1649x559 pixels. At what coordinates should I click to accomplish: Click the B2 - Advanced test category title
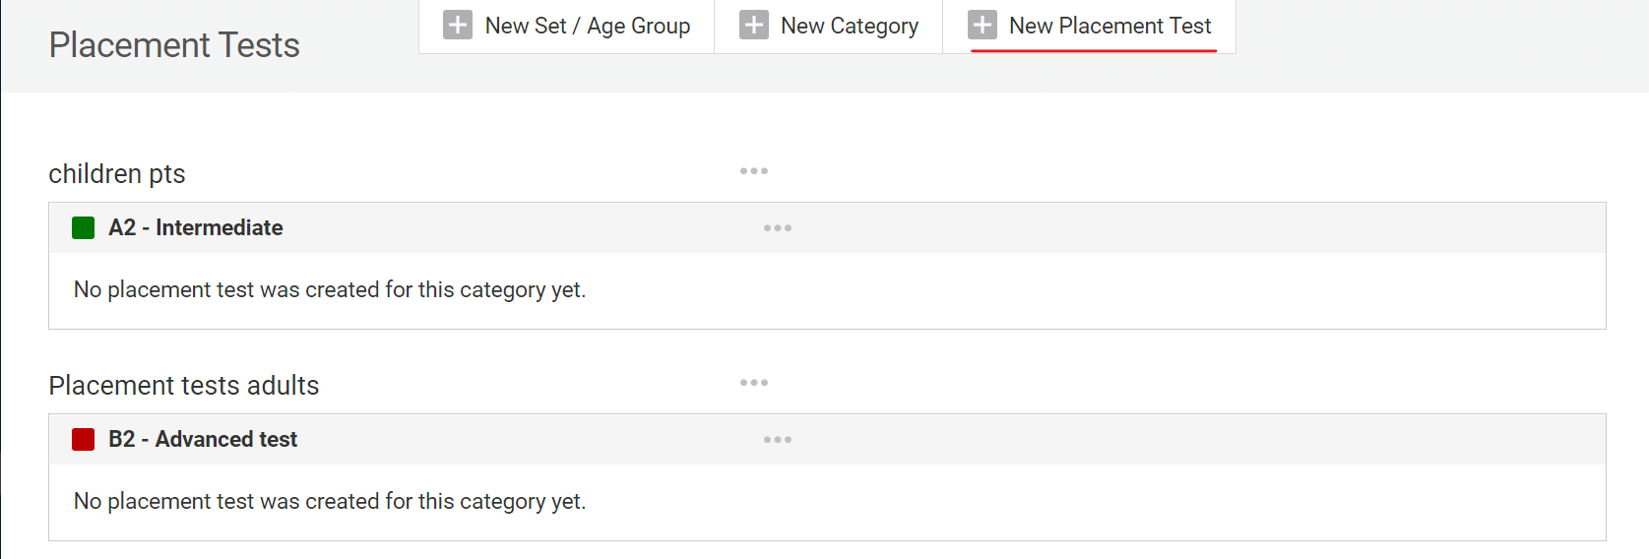click(203, 439)
